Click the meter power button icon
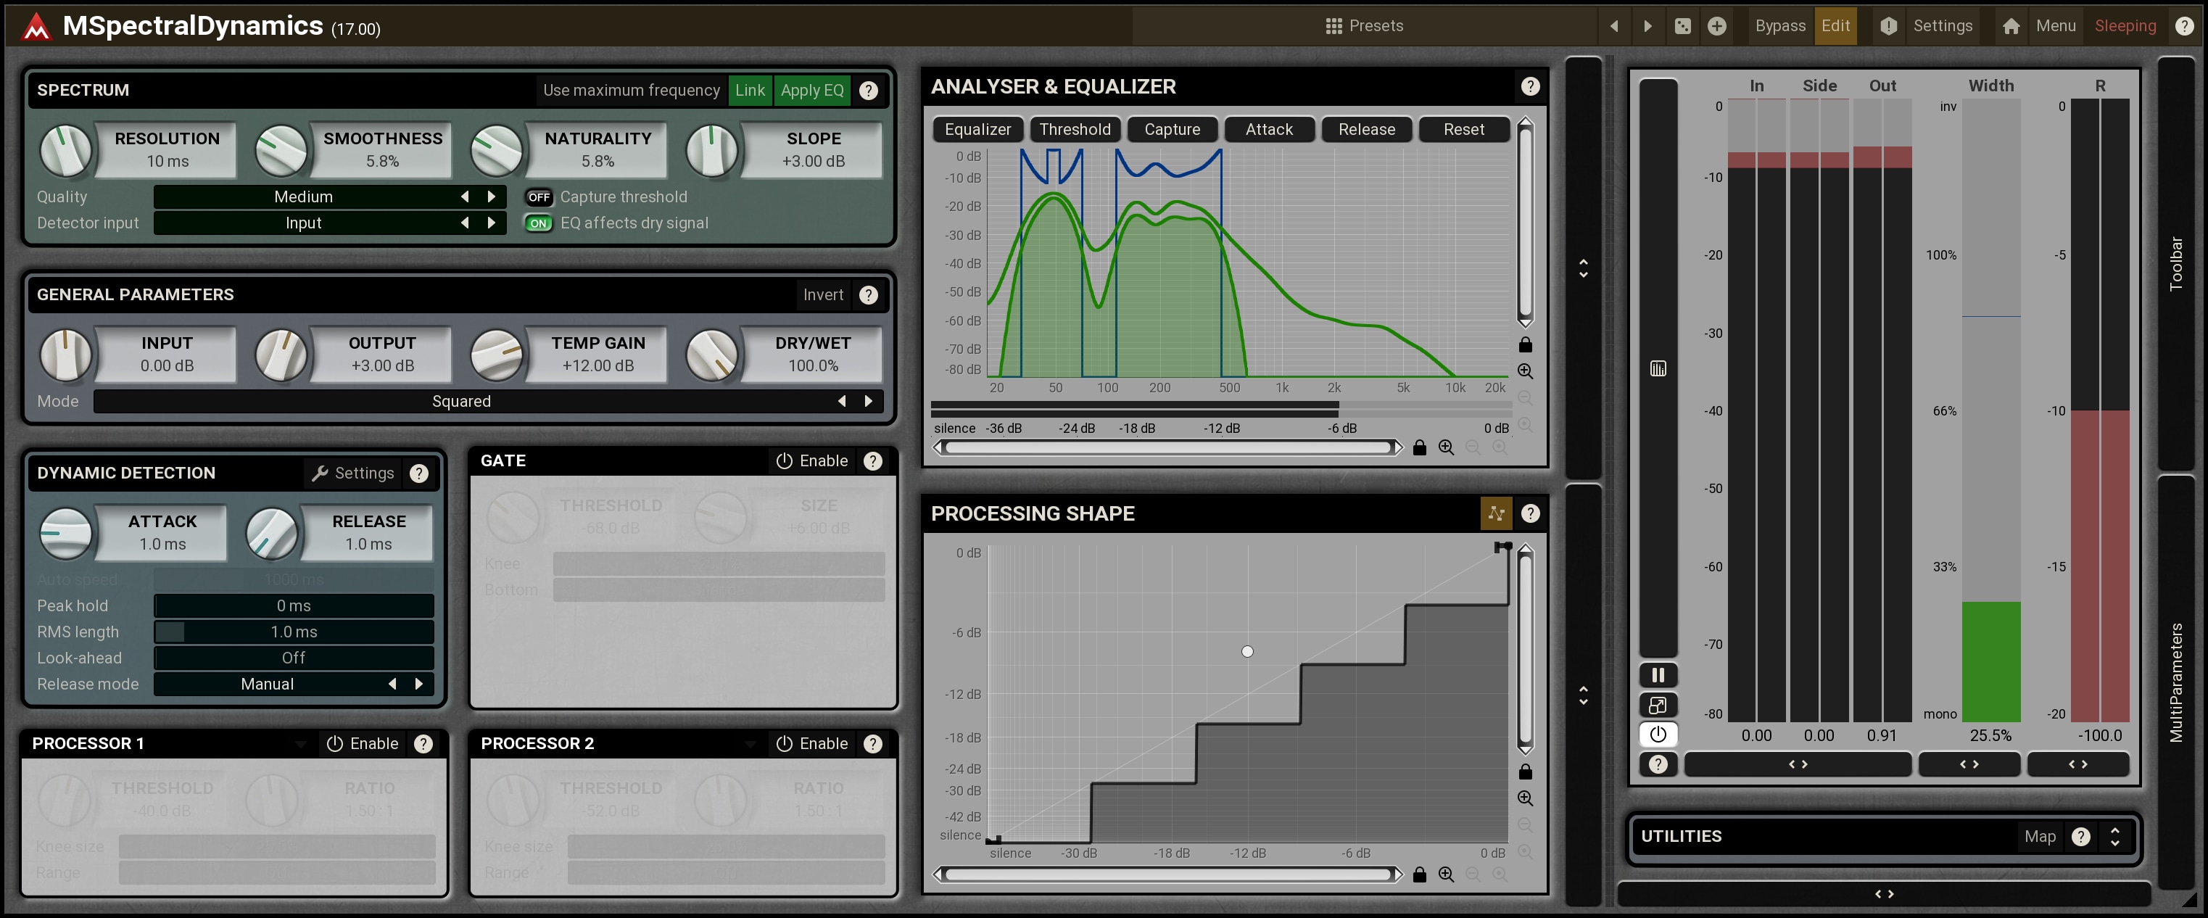This screenshot has height=918, width=2208. (1658, 734)
